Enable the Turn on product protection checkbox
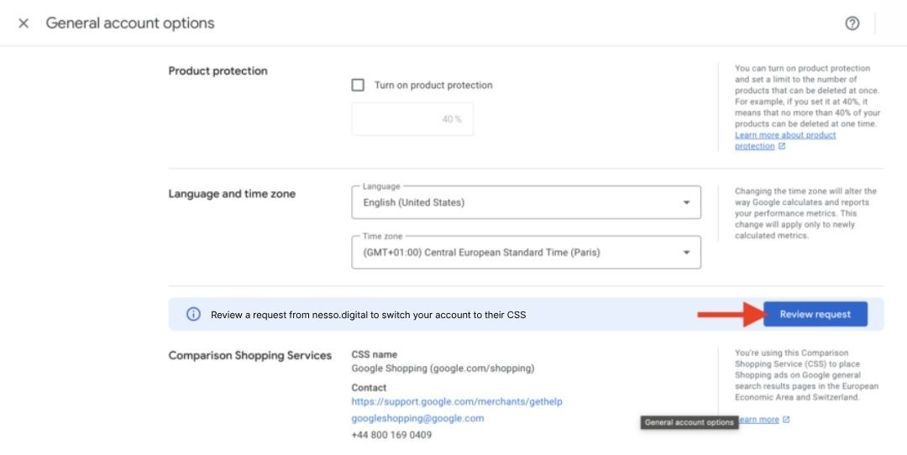 pos(359,85)
